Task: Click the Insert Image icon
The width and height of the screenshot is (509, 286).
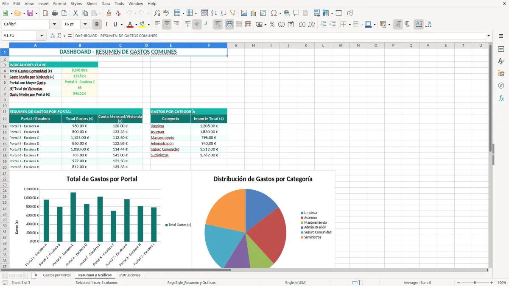Action: click(x=244, y=13)
